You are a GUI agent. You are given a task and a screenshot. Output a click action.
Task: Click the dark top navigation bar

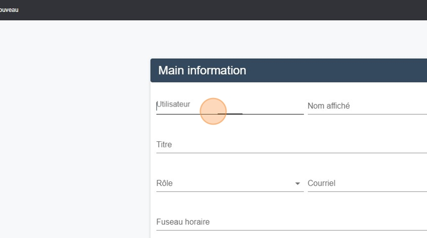tap(213, 10)
